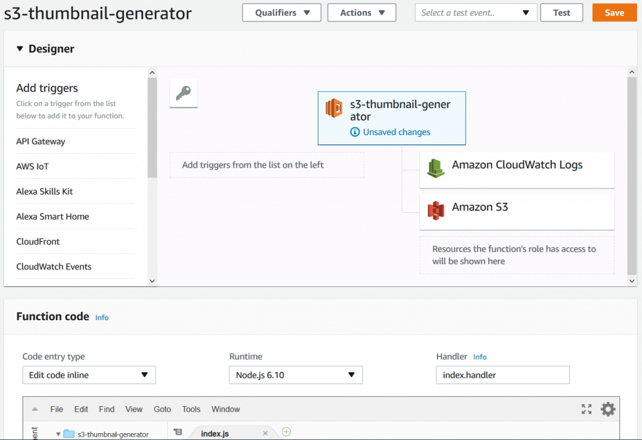The width and height of the screenshot is (642, 440).
Task: Click the Handler index.handler input field
Action: (x=503, y=375)
